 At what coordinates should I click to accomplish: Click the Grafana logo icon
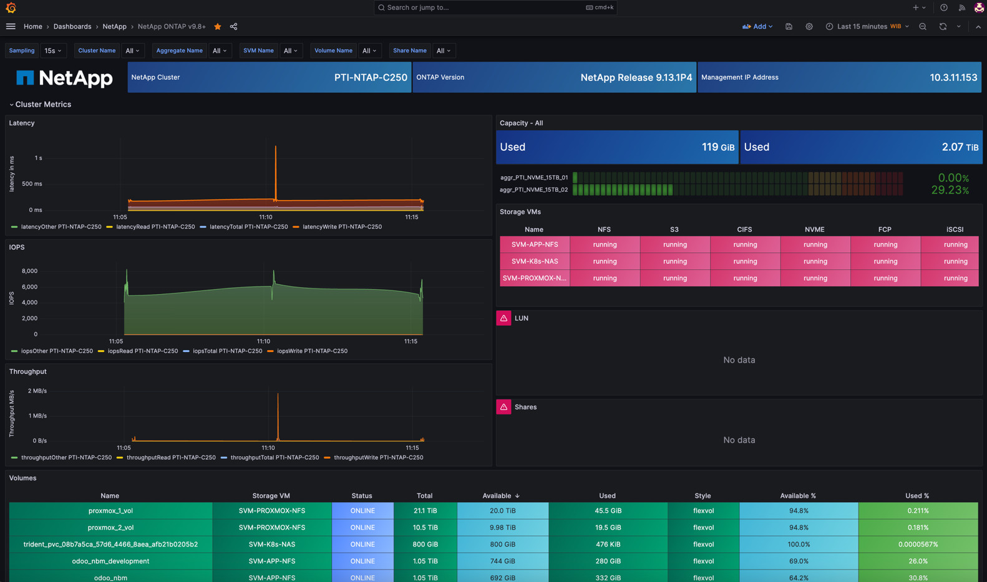pyautogui.click(x=11, y=7)
